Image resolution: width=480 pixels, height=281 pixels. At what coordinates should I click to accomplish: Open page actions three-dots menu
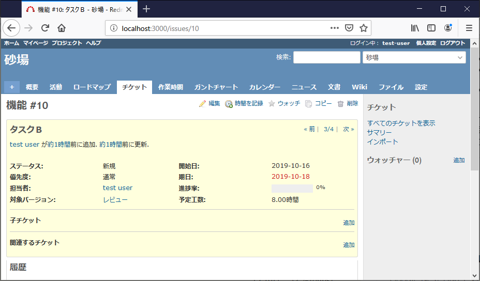tap(335, 28)
